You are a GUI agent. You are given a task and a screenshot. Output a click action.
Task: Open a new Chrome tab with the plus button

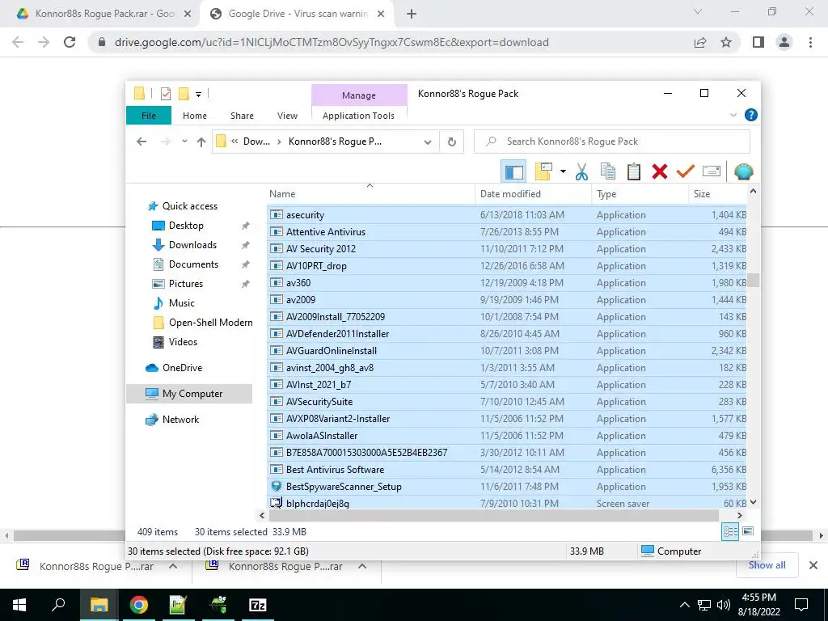(412, 14)
